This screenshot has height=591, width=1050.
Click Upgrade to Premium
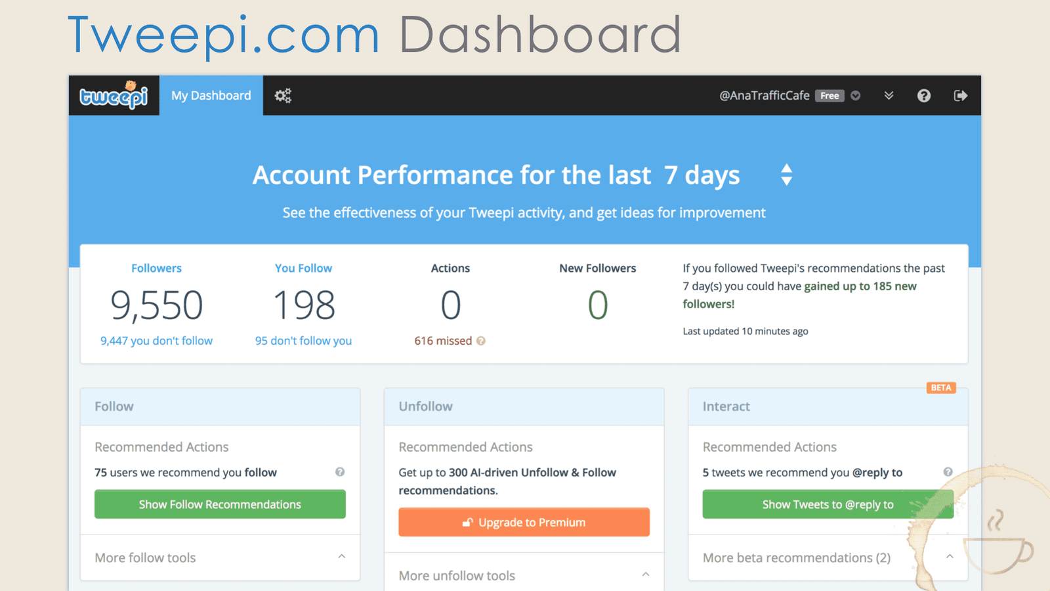(x=524, y=522)
